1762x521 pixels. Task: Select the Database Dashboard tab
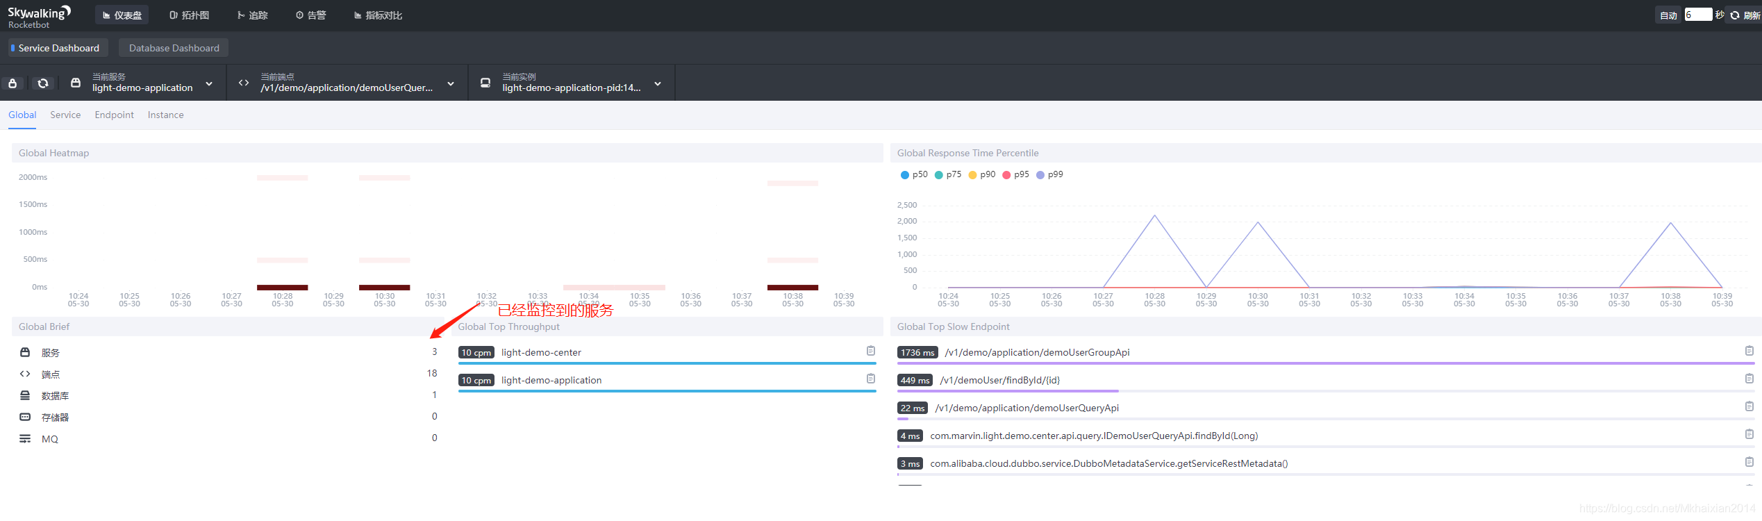[x=174, y=48]
